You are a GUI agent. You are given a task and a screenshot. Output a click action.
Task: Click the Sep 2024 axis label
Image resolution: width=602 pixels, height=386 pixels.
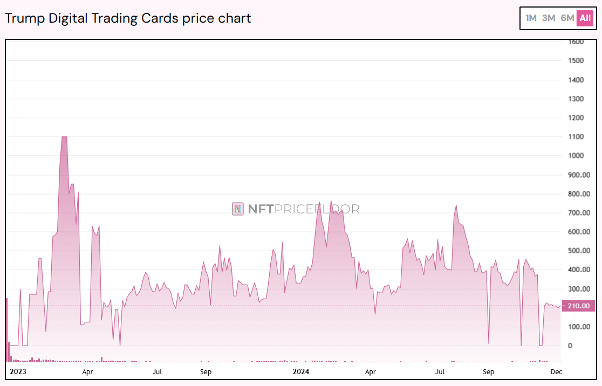point(489,372)
